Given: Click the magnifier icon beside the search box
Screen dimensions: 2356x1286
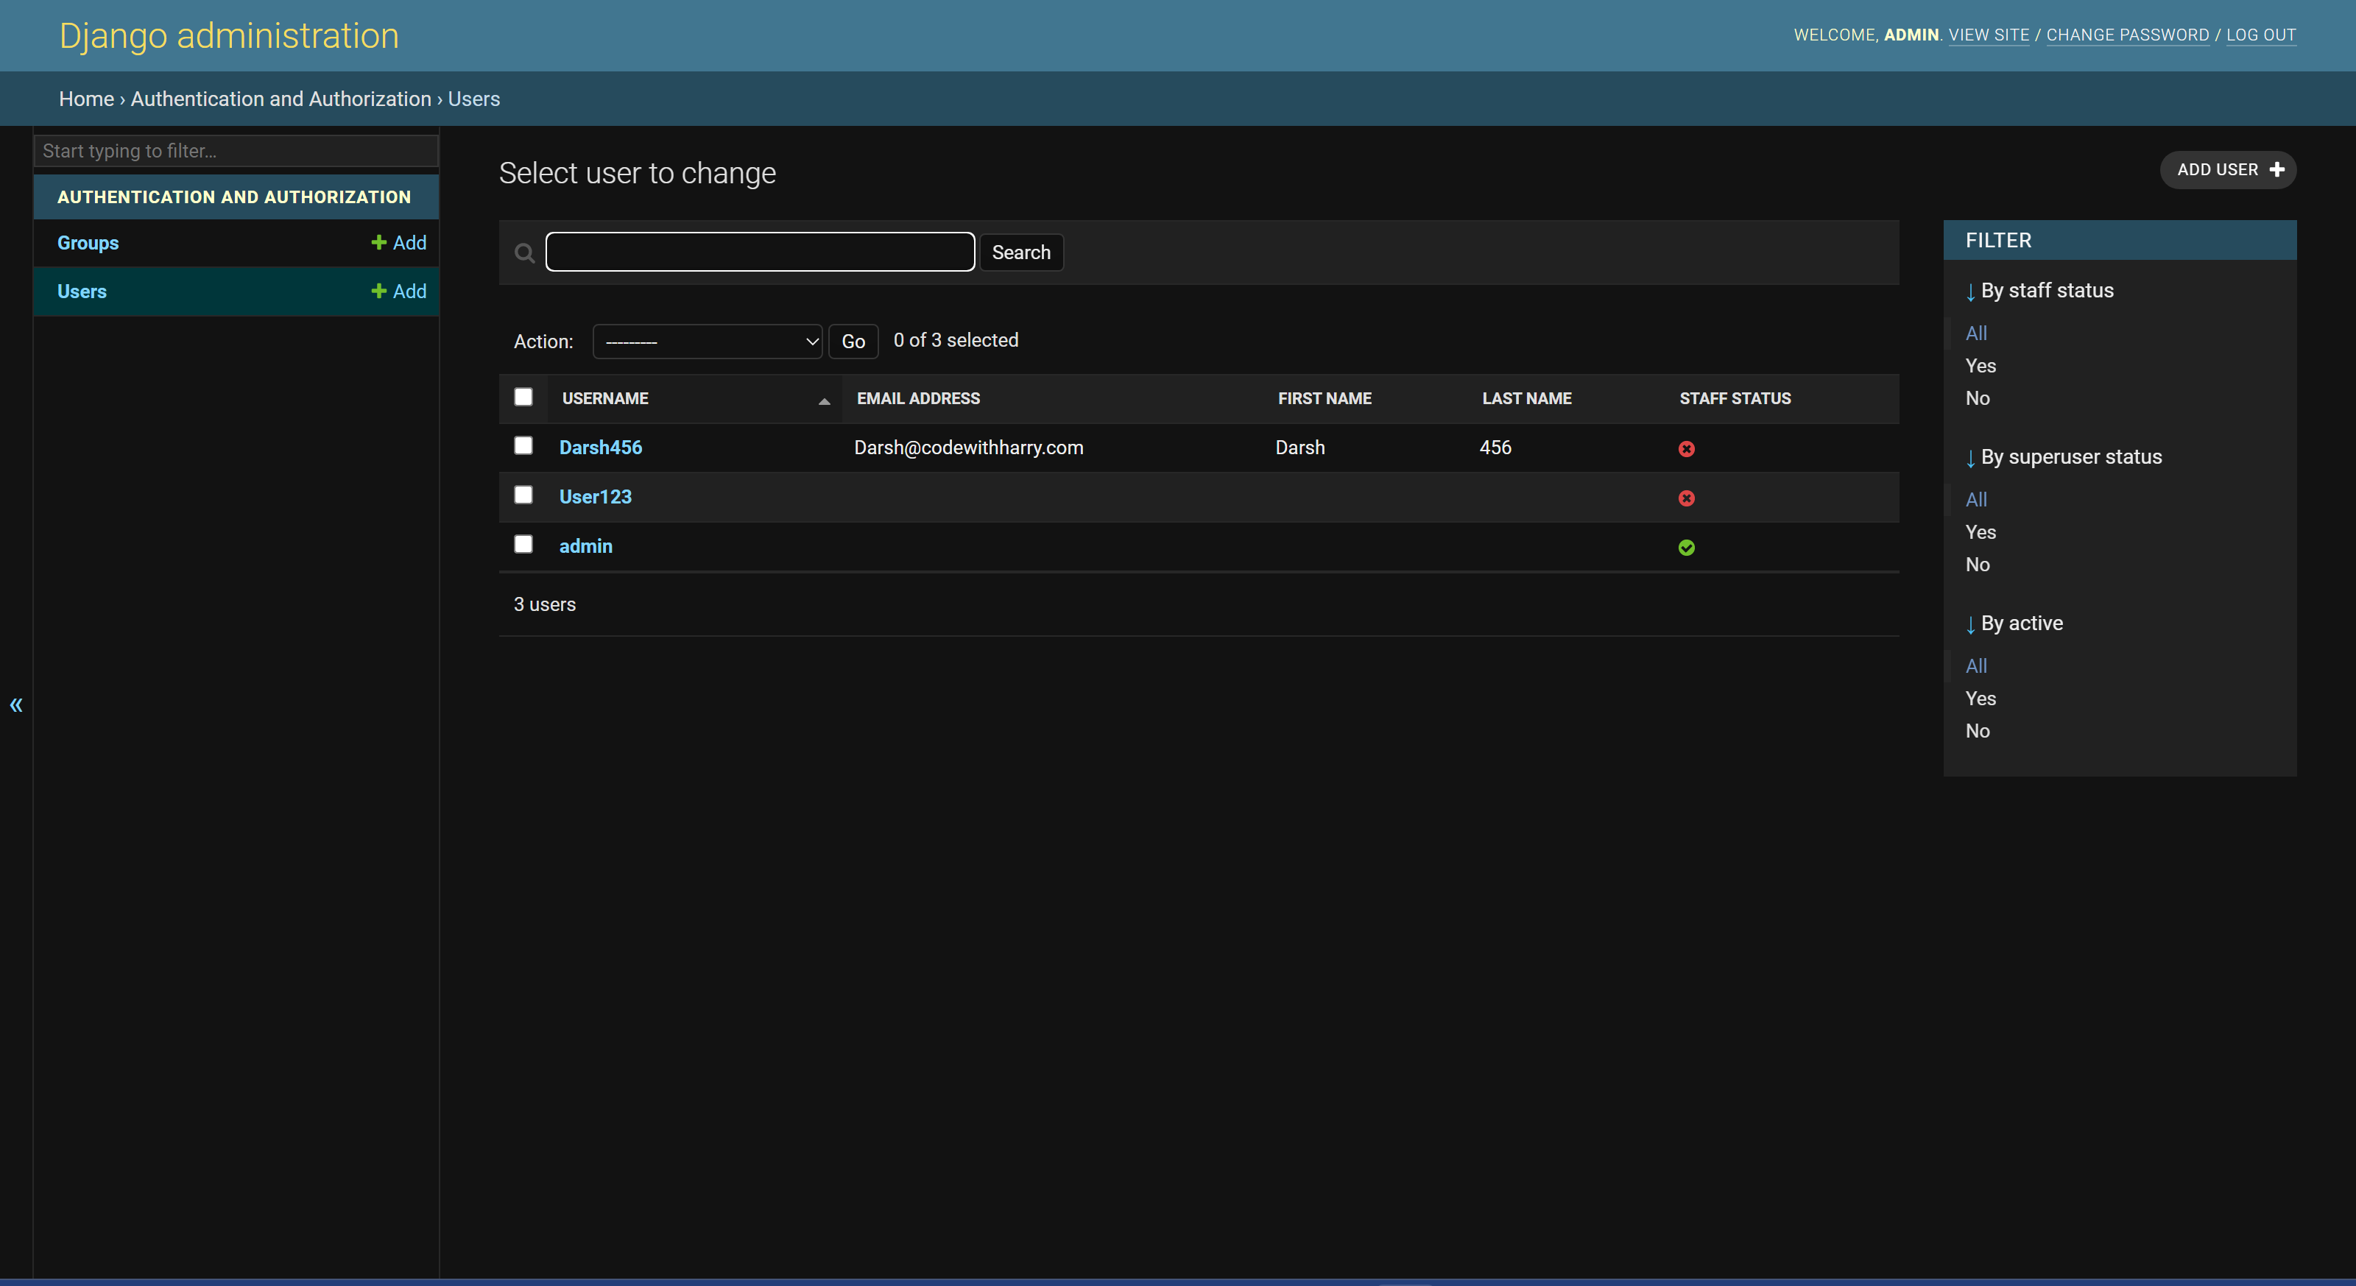Looking at the screenshot, I should click(x=524, y=252).
